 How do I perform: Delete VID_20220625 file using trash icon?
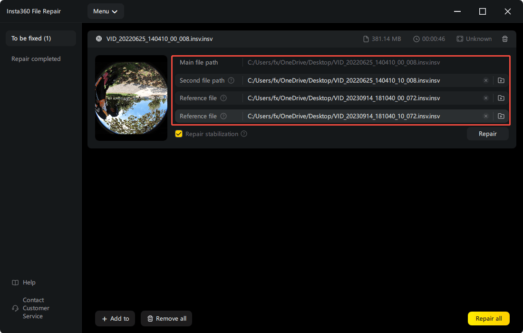click(504, 39)
